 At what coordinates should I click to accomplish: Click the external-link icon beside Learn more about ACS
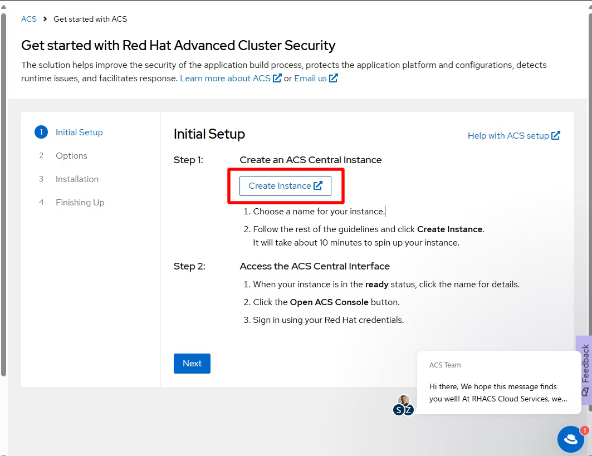coord(276,78)
